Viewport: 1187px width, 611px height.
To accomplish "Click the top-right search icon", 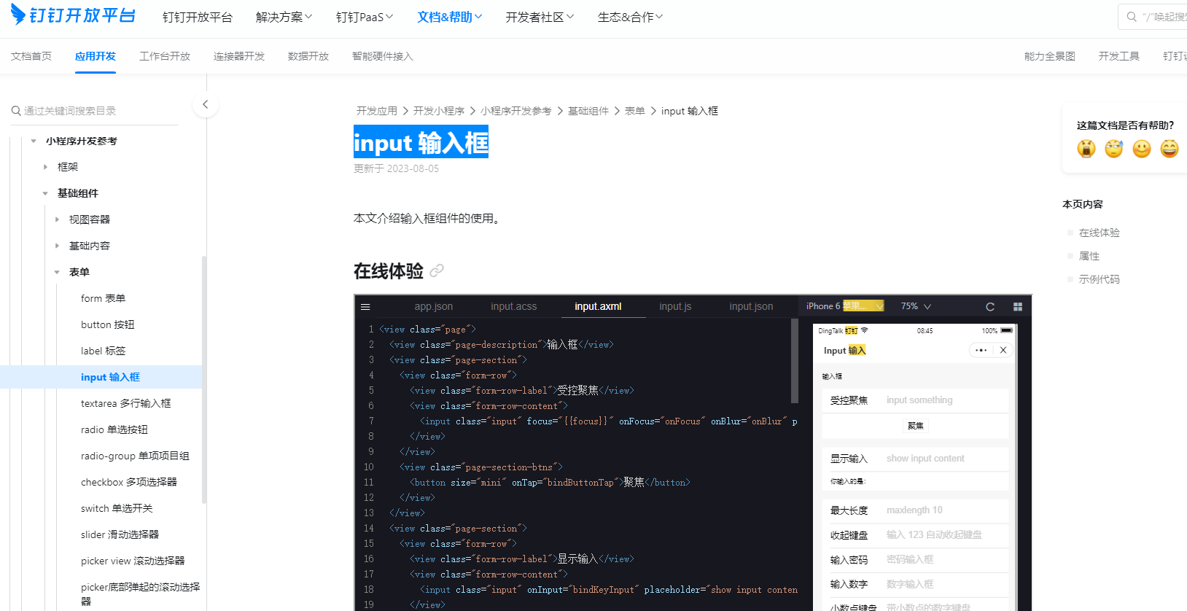I will coord(1132,17).
